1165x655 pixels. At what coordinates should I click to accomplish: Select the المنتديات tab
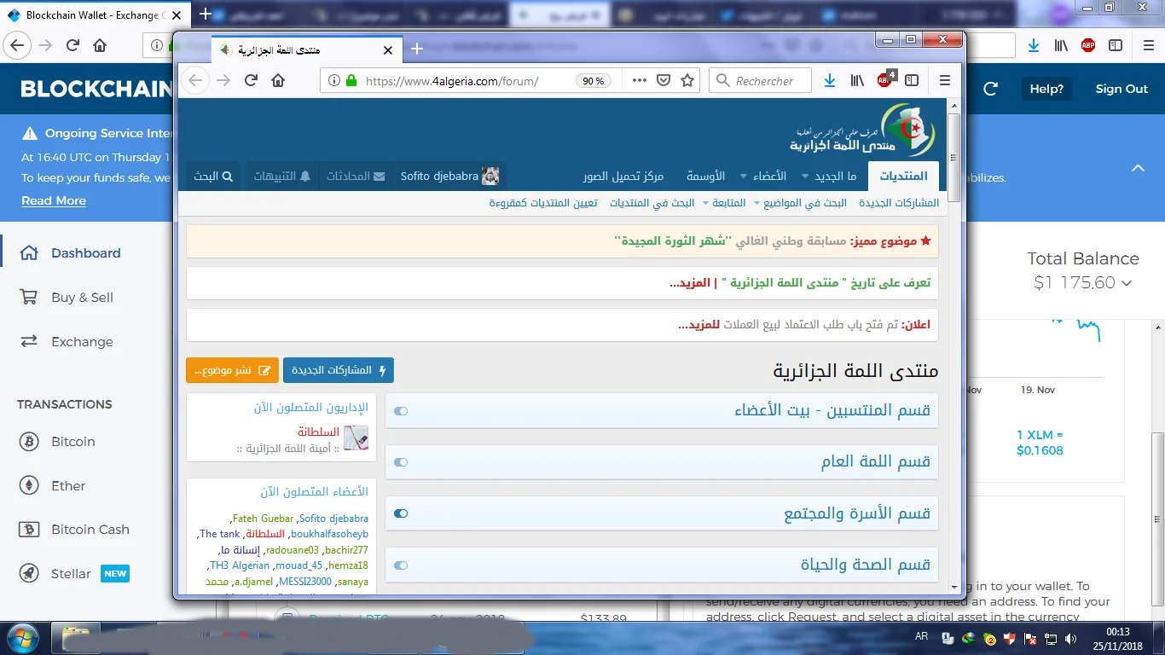pyautogui.click(x=903, y=176)
